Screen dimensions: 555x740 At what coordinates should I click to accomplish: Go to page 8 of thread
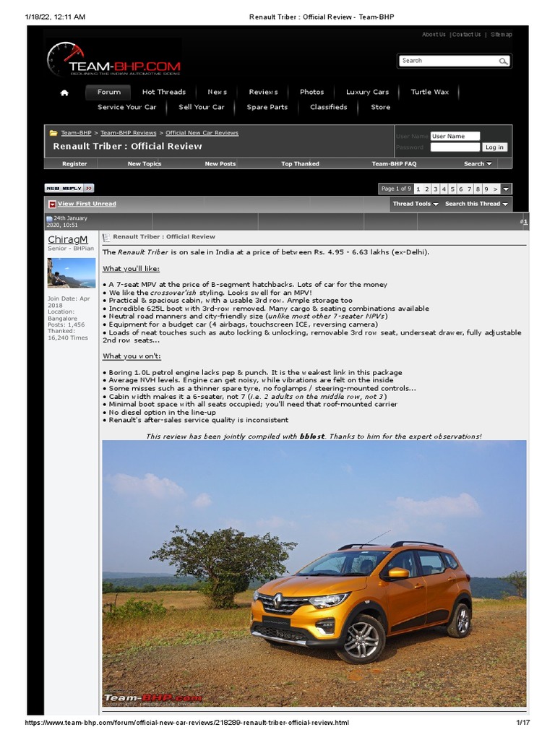[x=478, y=189]
